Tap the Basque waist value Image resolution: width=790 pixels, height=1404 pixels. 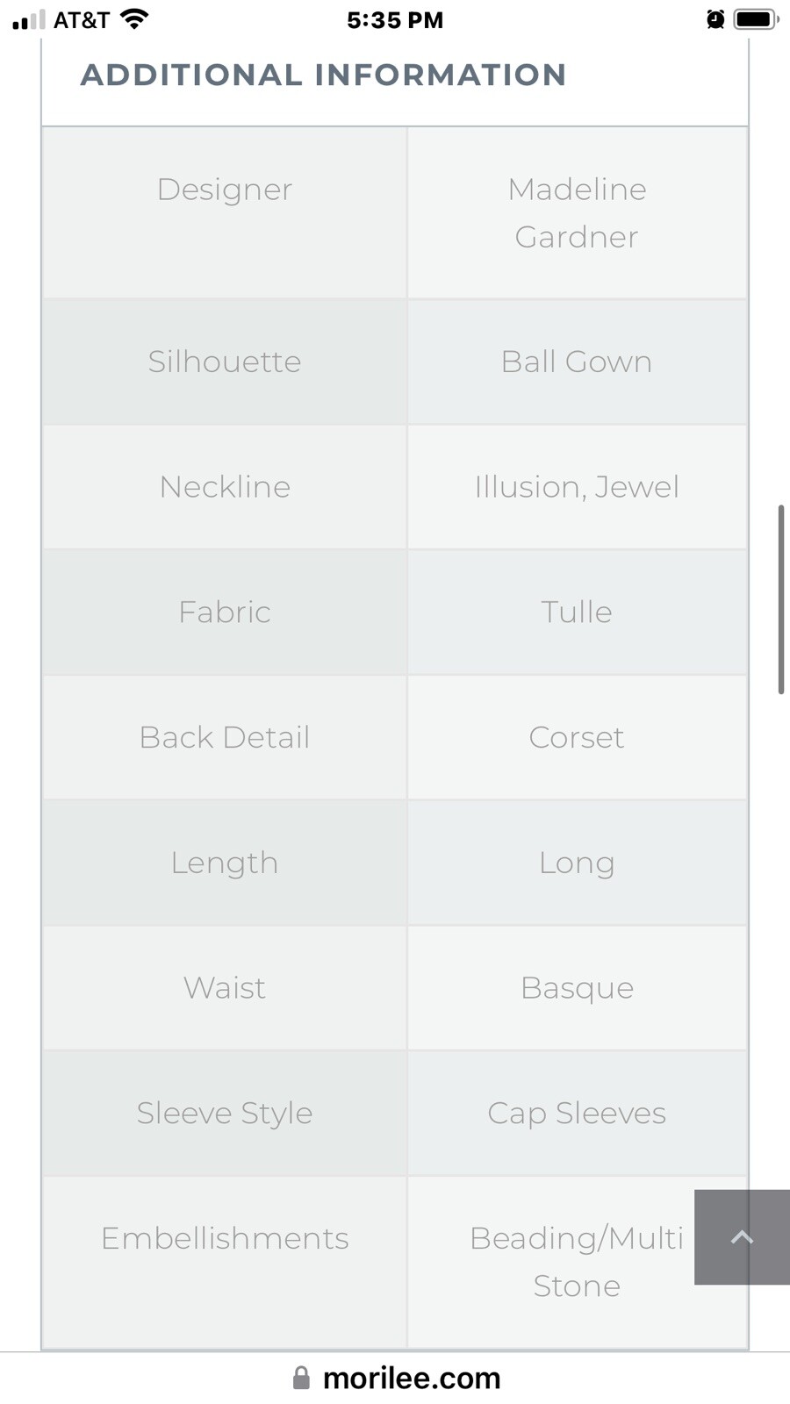[577, 988]
